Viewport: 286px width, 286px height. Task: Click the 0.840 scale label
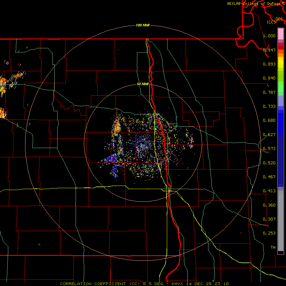tap(269, 78)
